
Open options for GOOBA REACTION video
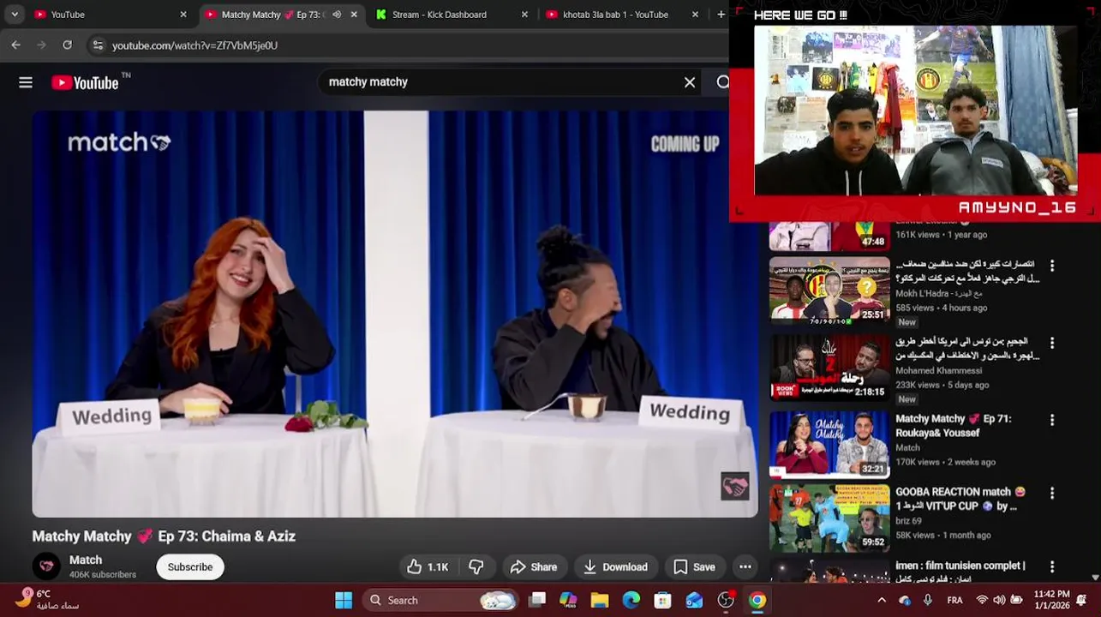point(1052,494)
